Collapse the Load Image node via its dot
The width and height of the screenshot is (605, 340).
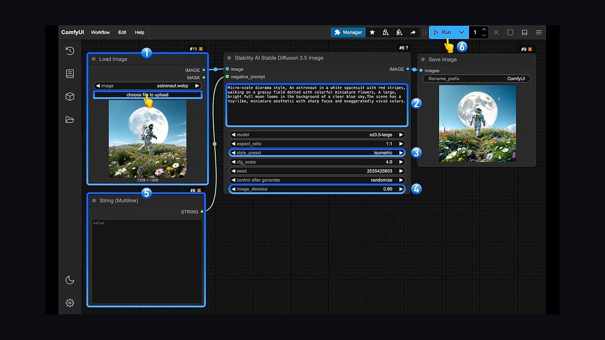point(94,59)
